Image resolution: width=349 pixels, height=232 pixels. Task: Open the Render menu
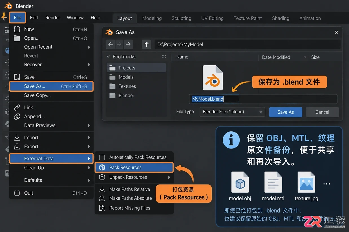52,17
